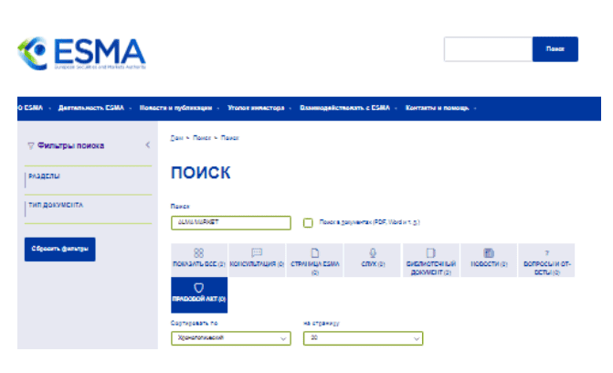Click the first Поиск breadcrumb link
The image size is (613, 373).
pyautogui.click(x=202, y=138)
